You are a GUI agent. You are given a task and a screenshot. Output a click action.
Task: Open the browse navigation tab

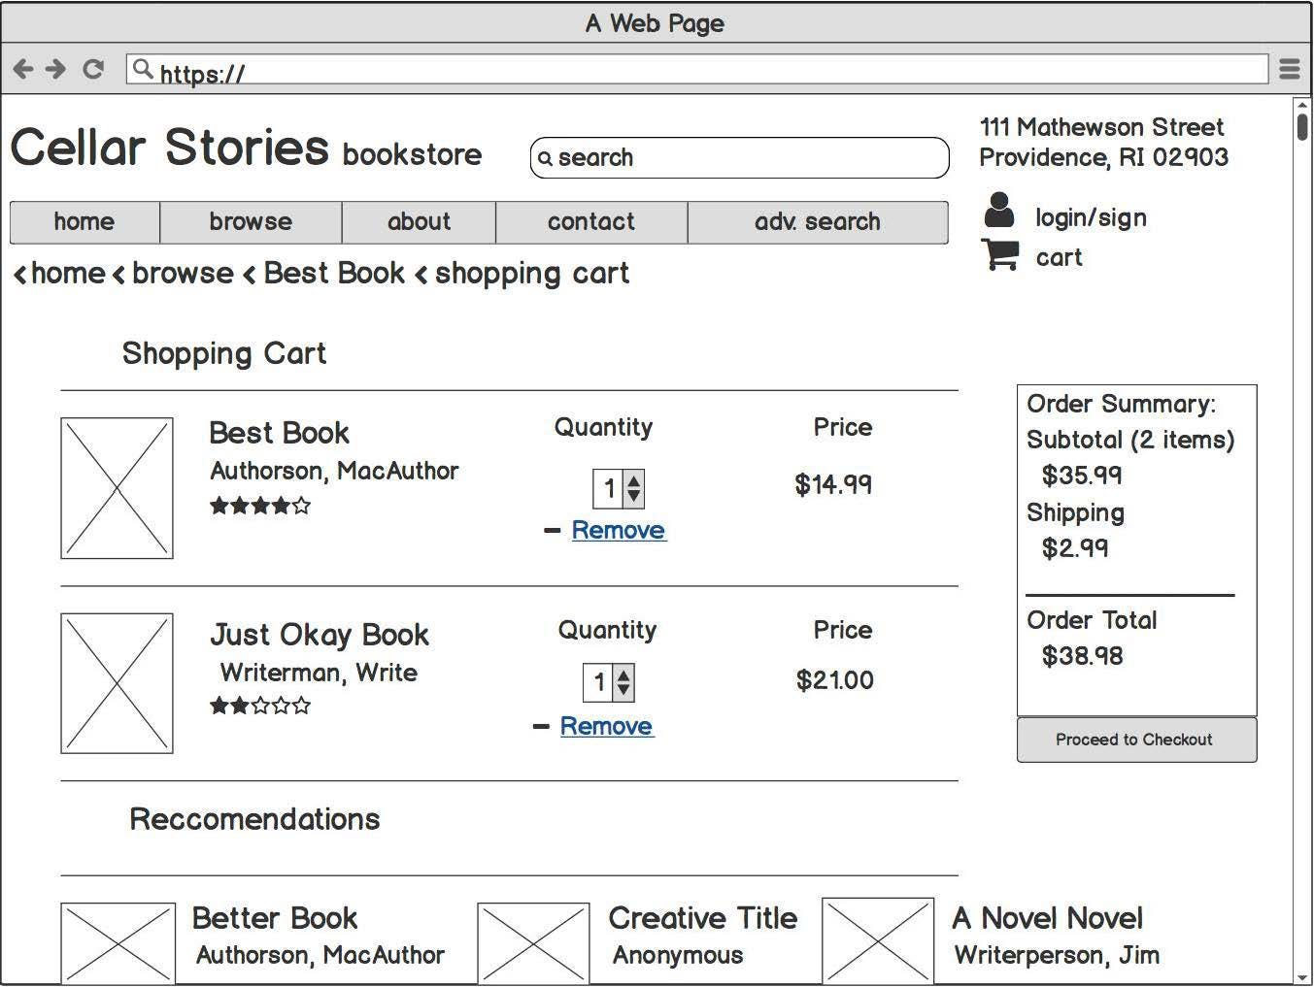point(251,222)
